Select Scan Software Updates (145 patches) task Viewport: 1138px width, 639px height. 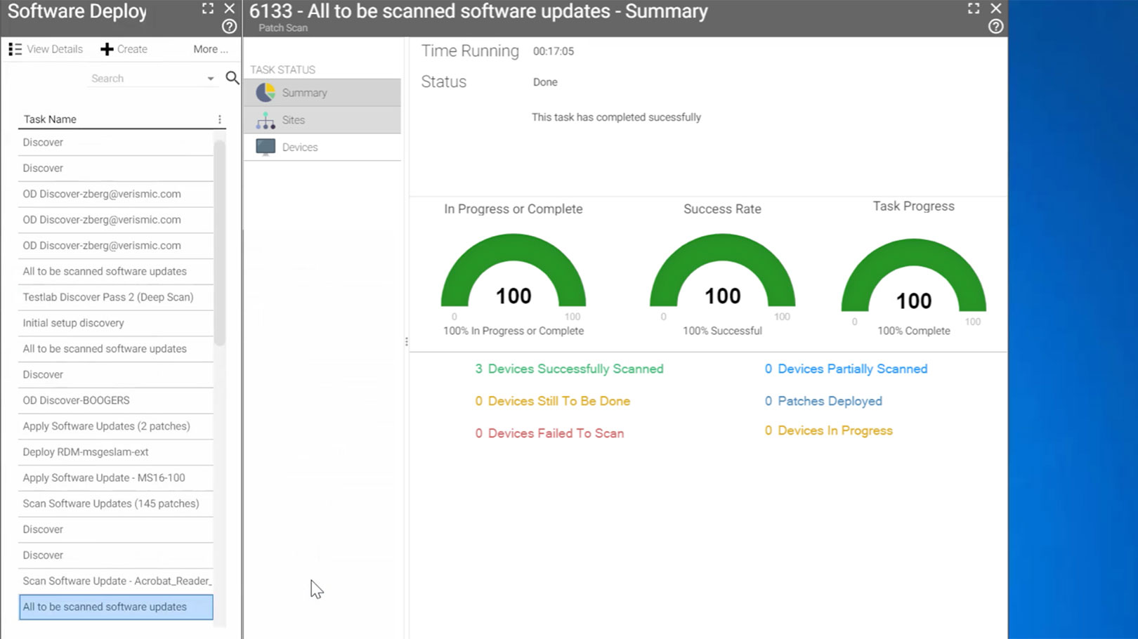(110, 503)
